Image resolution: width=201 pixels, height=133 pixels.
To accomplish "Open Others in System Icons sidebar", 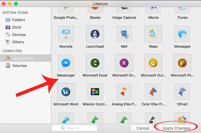I will [x=26, y=42].
